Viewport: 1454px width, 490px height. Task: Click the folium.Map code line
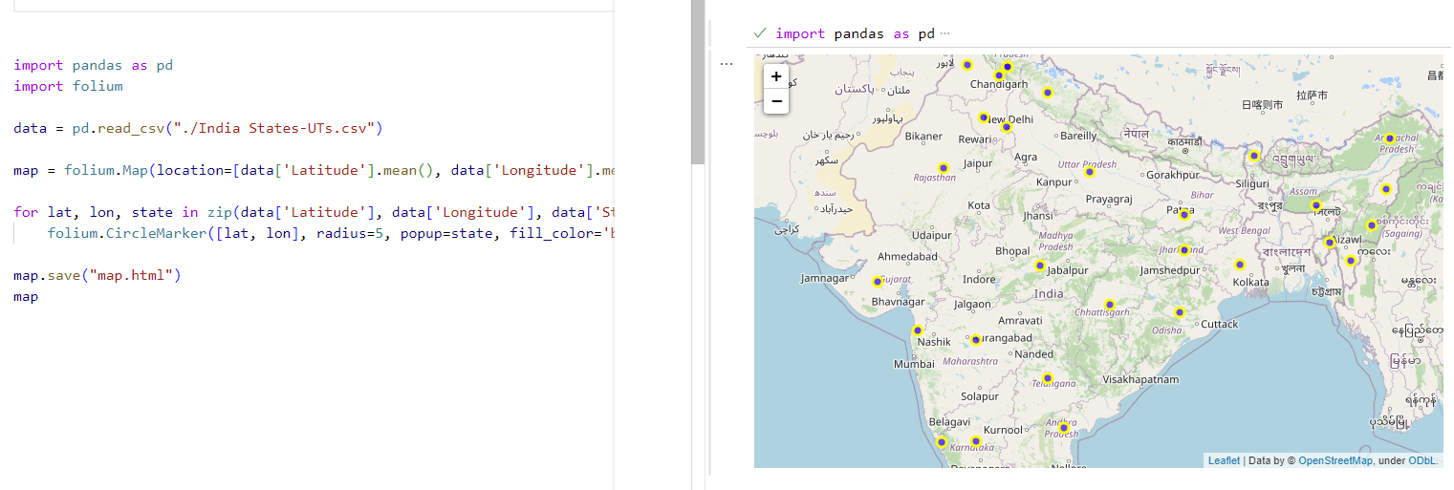coord(313,171)
